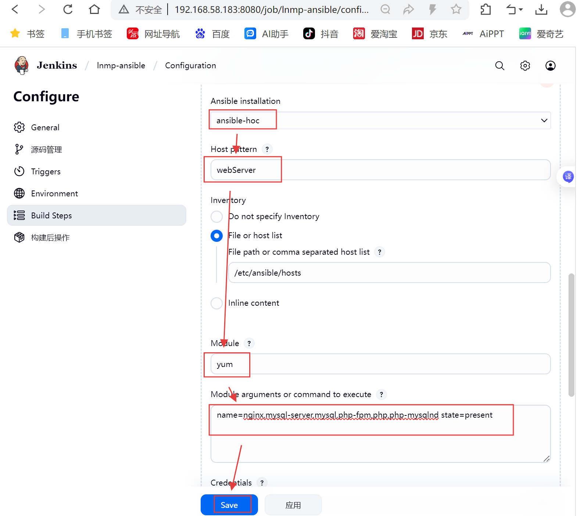Click the zoom-out magnifier in address bar
This screenshot has height=516, width=577.
[x=385, y=9]
